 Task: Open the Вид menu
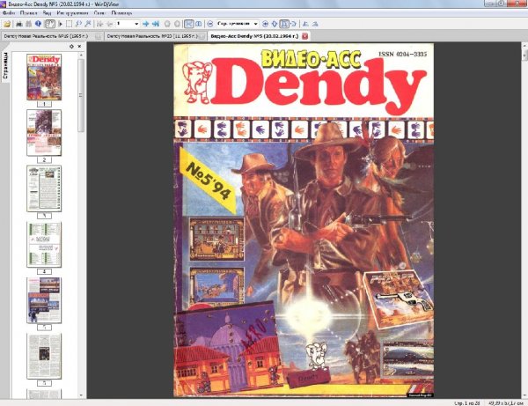(46, 15)
